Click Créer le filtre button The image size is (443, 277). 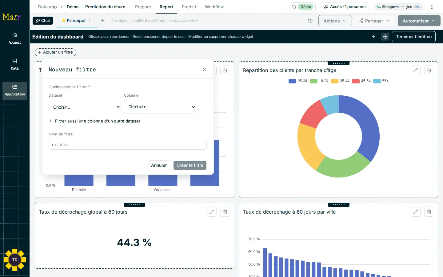pyautogui.click(x=190, y=165)
